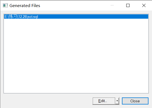Click the grayed-out minimize button
This screenshot has height=108, width=152.
[x=112, y=5]
